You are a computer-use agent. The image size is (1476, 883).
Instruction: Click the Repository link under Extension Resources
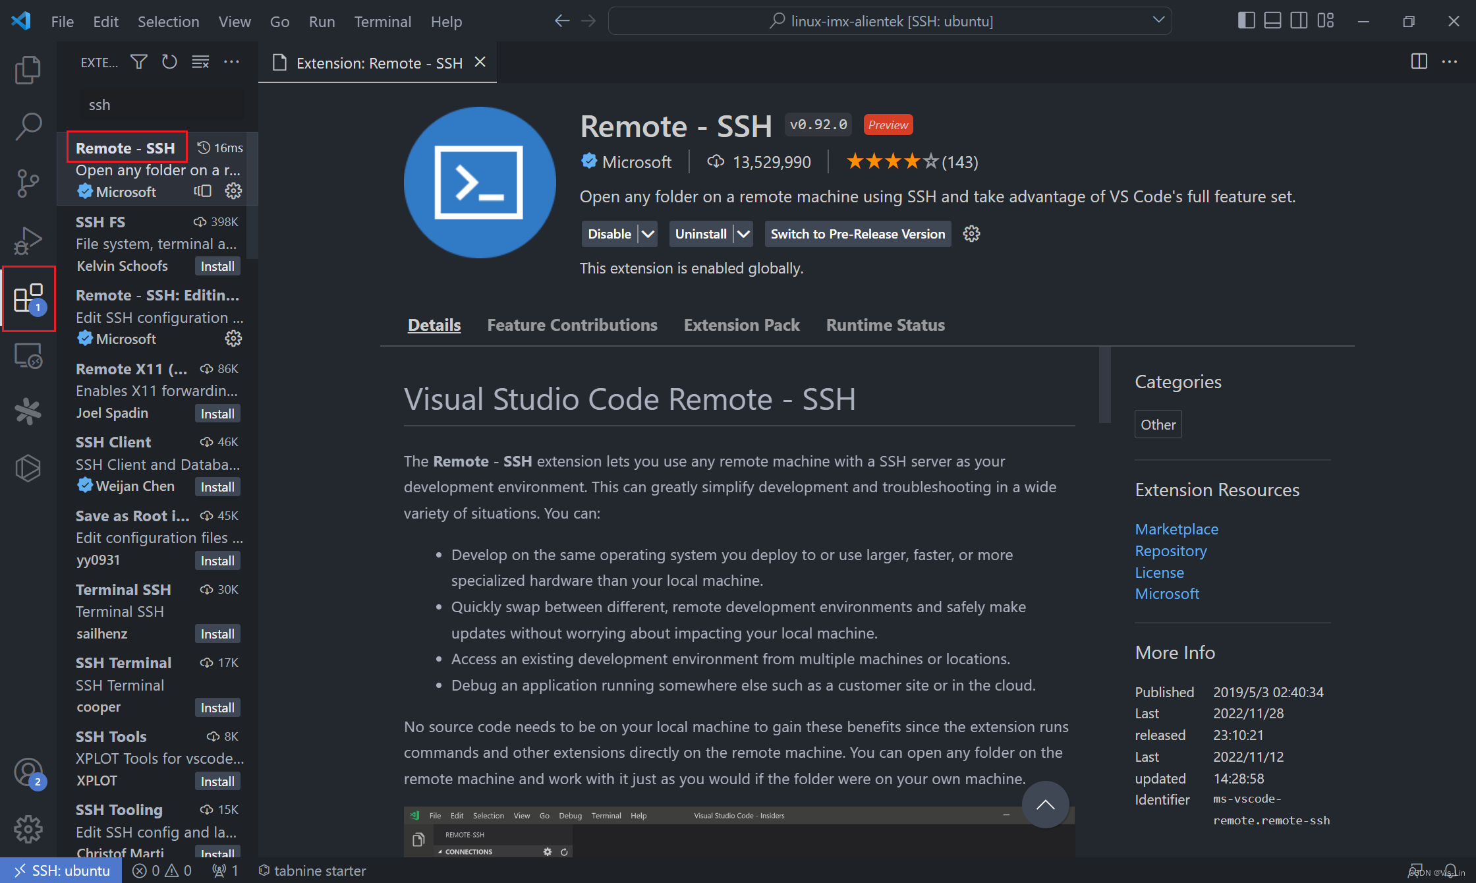(1170, 550)
